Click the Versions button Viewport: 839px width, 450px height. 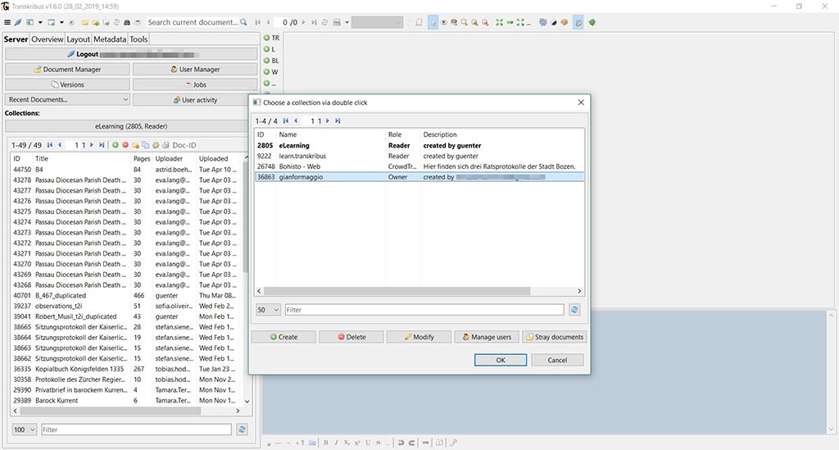click(x=67, y=84)
